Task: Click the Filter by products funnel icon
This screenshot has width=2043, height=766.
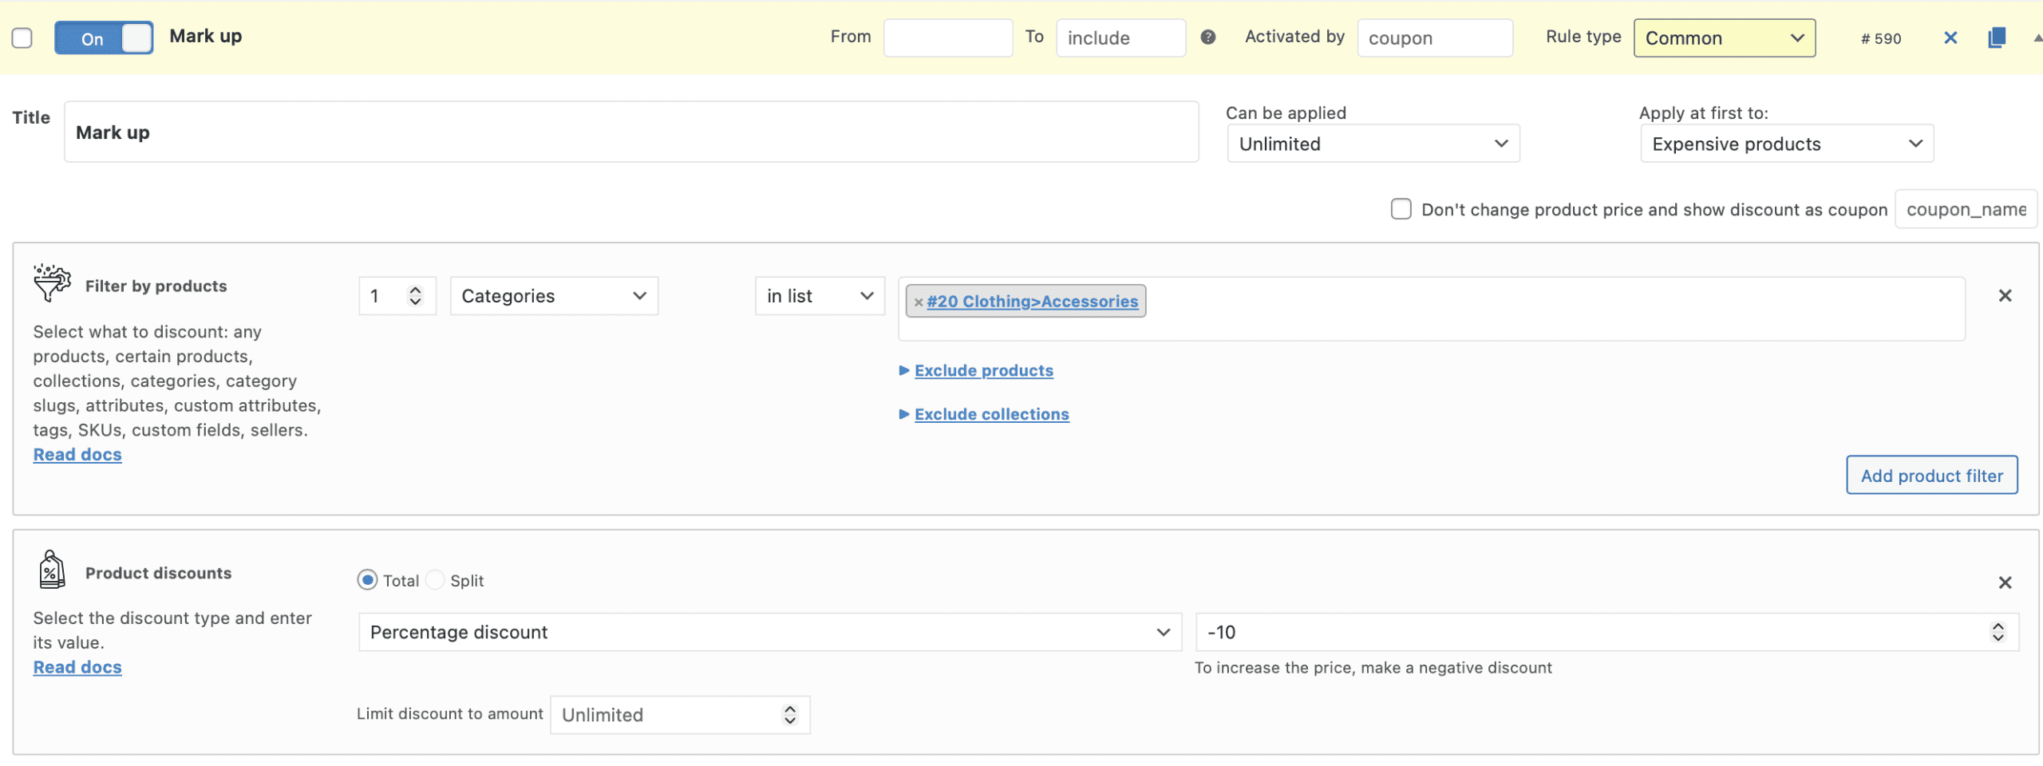Action: coord(52,283)
